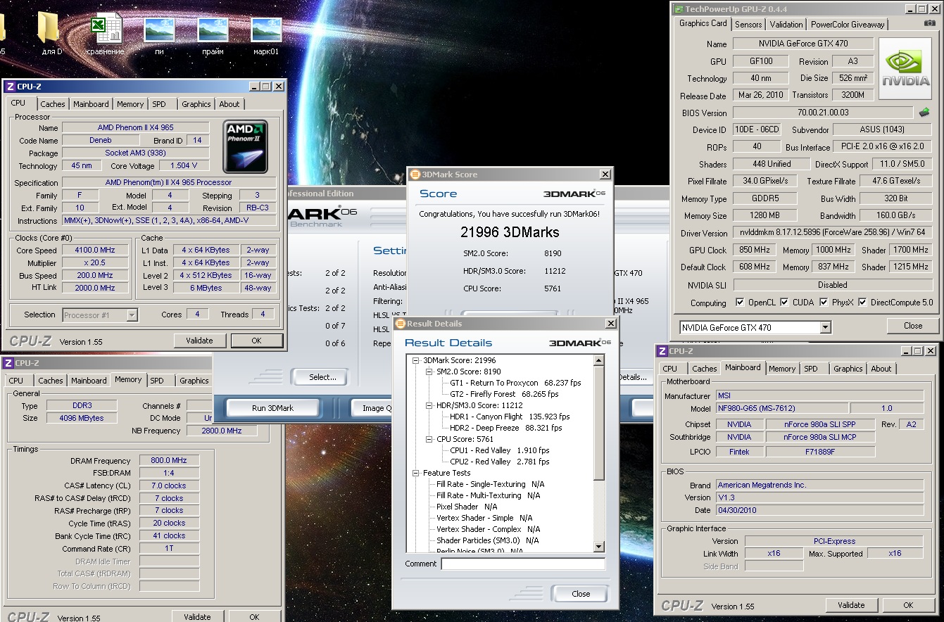Toggle the CUDA checkbox in GPU-Z

[x=784, y=302]
